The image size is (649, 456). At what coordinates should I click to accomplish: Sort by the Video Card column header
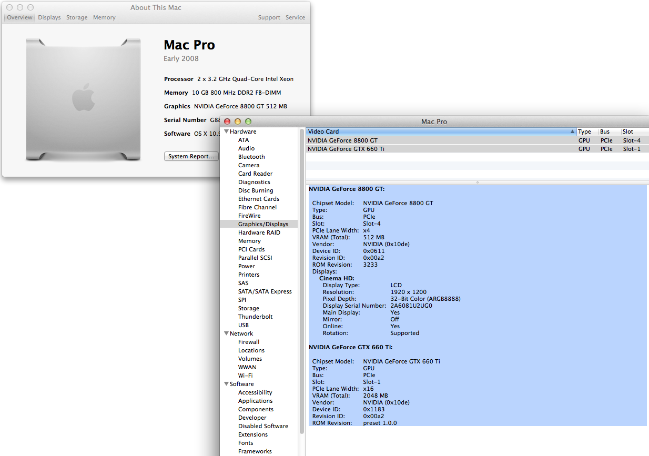tap(441, 131)
